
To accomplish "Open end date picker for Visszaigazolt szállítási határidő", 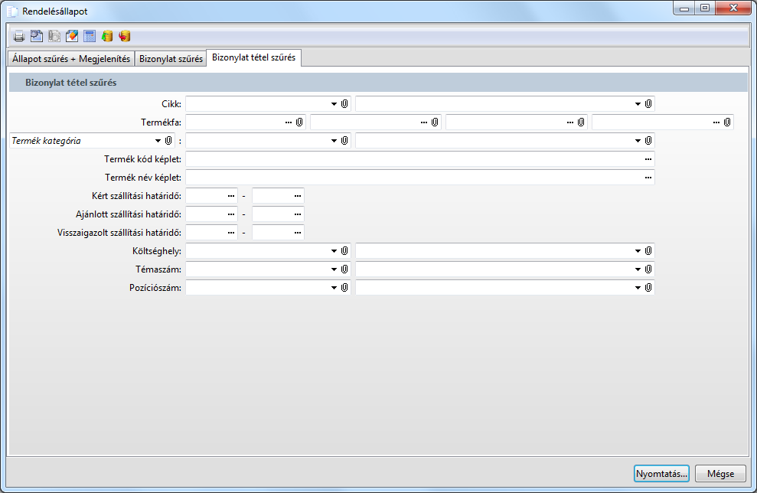I will (298, 232).
